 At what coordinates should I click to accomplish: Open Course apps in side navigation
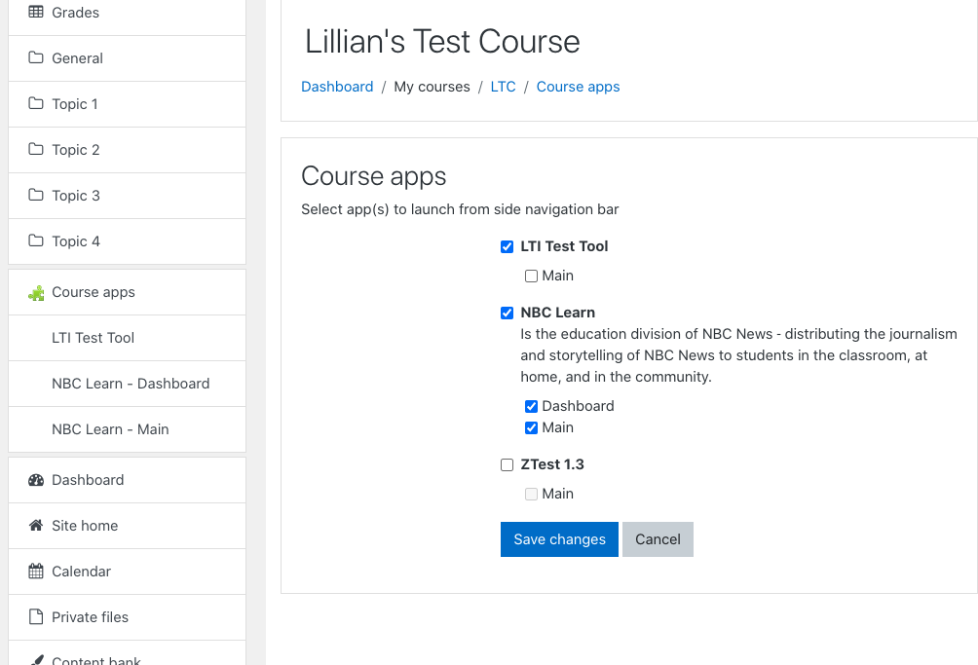point(128,292)
